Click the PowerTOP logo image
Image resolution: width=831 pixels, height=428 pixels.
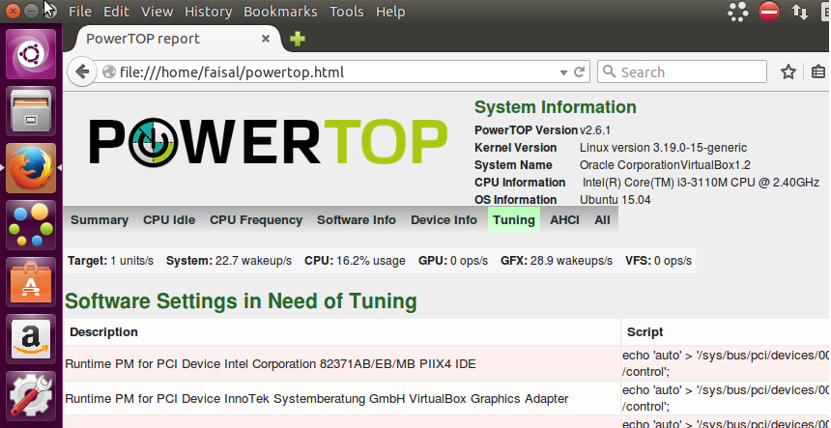pyautogui.click(x=269, y=141)
